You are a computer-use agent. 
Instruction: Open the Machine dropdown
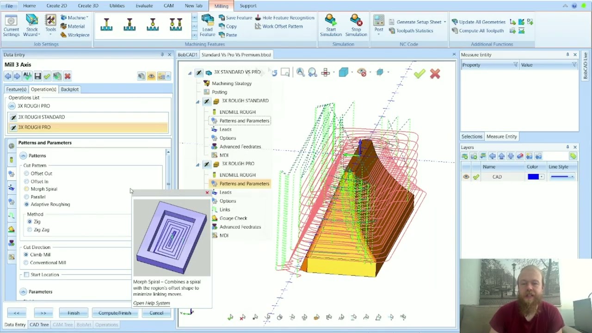[x=74, y=18]
